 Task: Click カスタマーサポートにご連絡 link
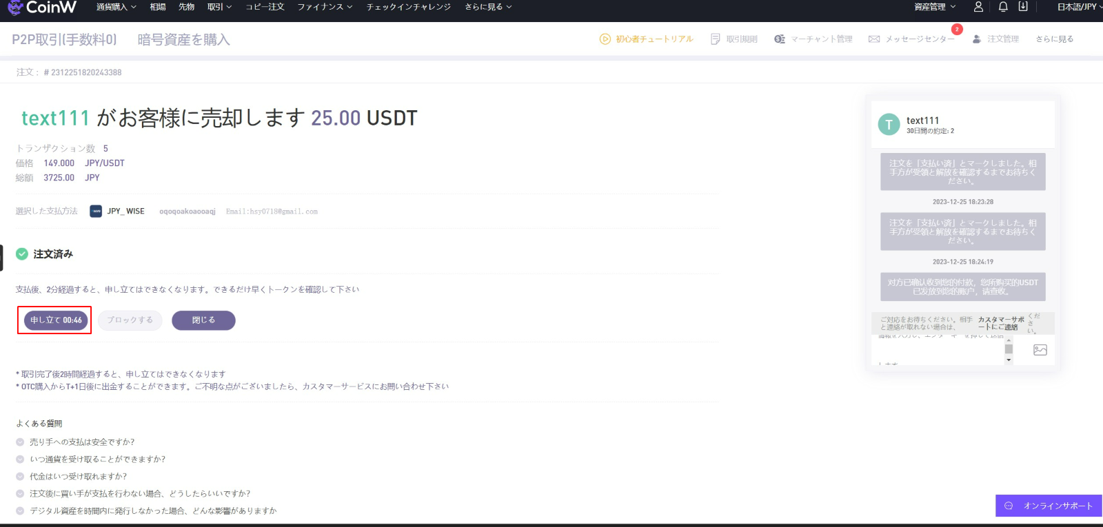(x=1001, y=323)
